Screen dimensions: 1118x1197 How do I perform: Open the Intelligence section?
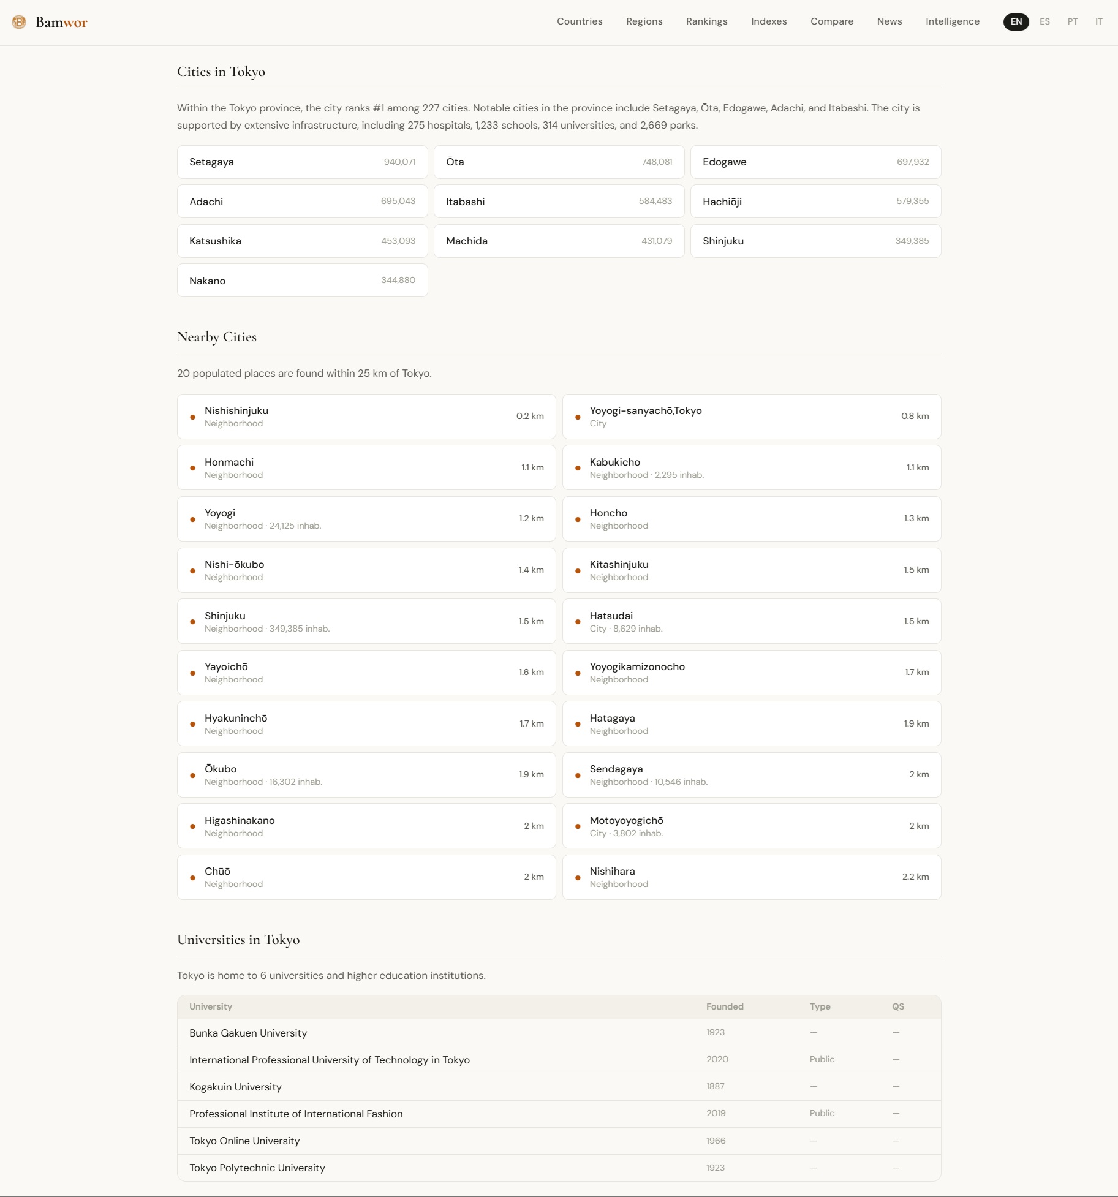(x=952, y=21)
